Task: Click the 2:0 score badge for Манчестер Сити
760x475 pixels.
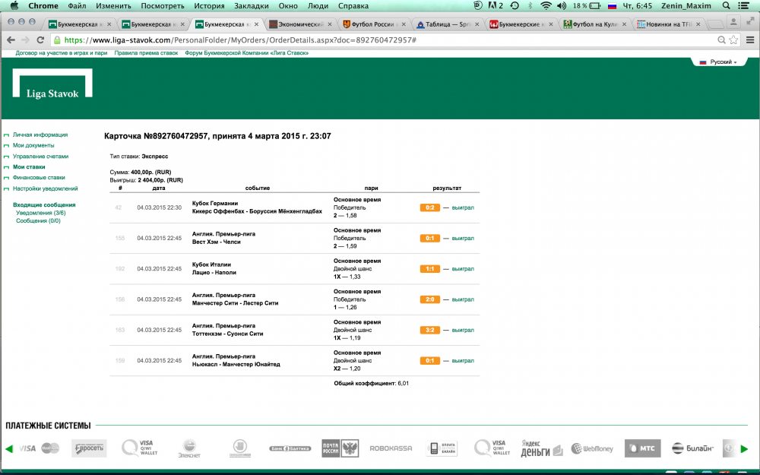Action: (430, 299)
